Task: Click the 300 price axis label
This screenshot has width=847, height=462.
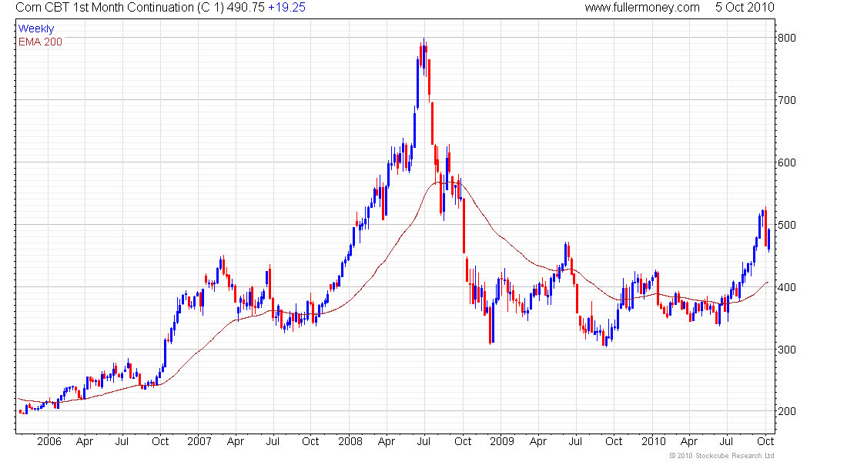Action: point(786,350)
